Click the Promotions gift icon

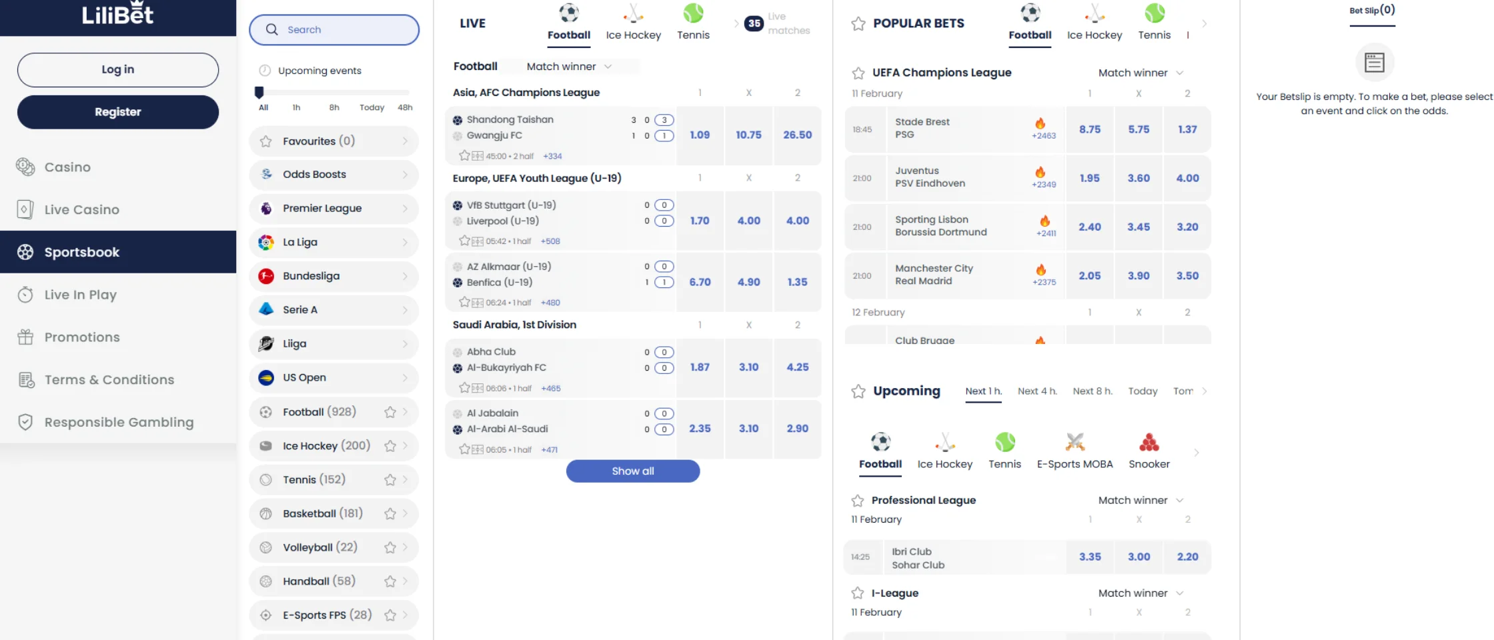[25, 337]
